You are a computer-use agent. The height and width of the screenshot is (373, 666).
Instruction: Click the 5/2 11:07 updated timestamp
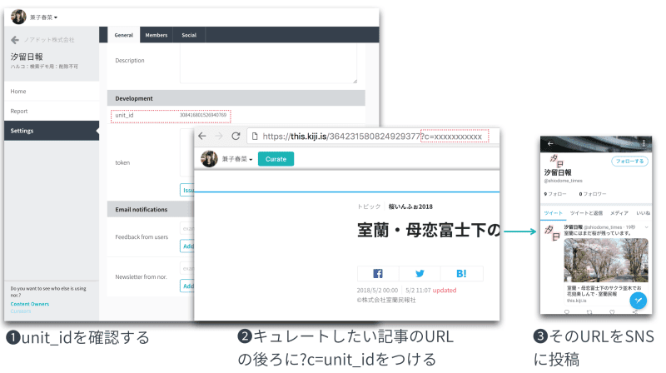coord(430,291)
